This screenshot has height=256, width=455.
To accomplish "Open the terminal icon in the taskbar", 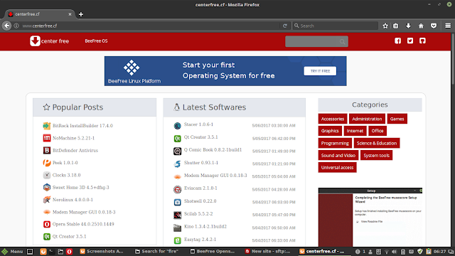I will click(51, 252).
